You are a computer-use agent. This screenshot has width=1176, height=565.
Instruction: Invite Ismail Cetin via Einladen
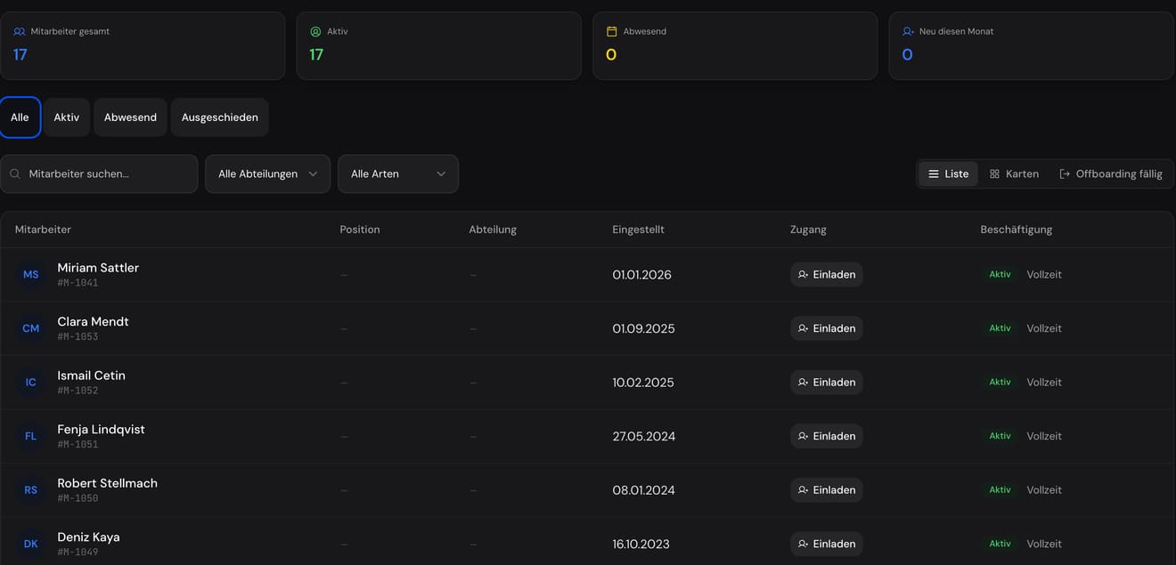point(827,382)
